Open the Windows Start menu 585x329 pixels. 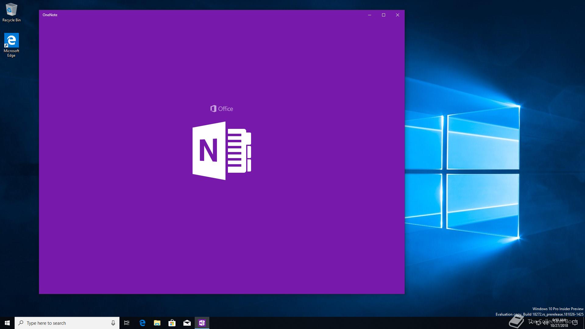click(7, 323)
